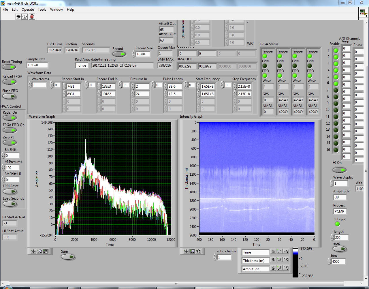
Task: Select Intensity Graph zoom magnifier tool
Action: point(192,251)
